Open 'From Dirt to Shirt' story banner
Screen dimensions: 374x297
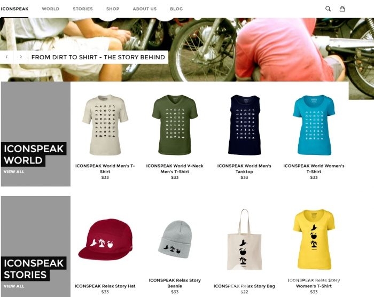tap(98, 57)
